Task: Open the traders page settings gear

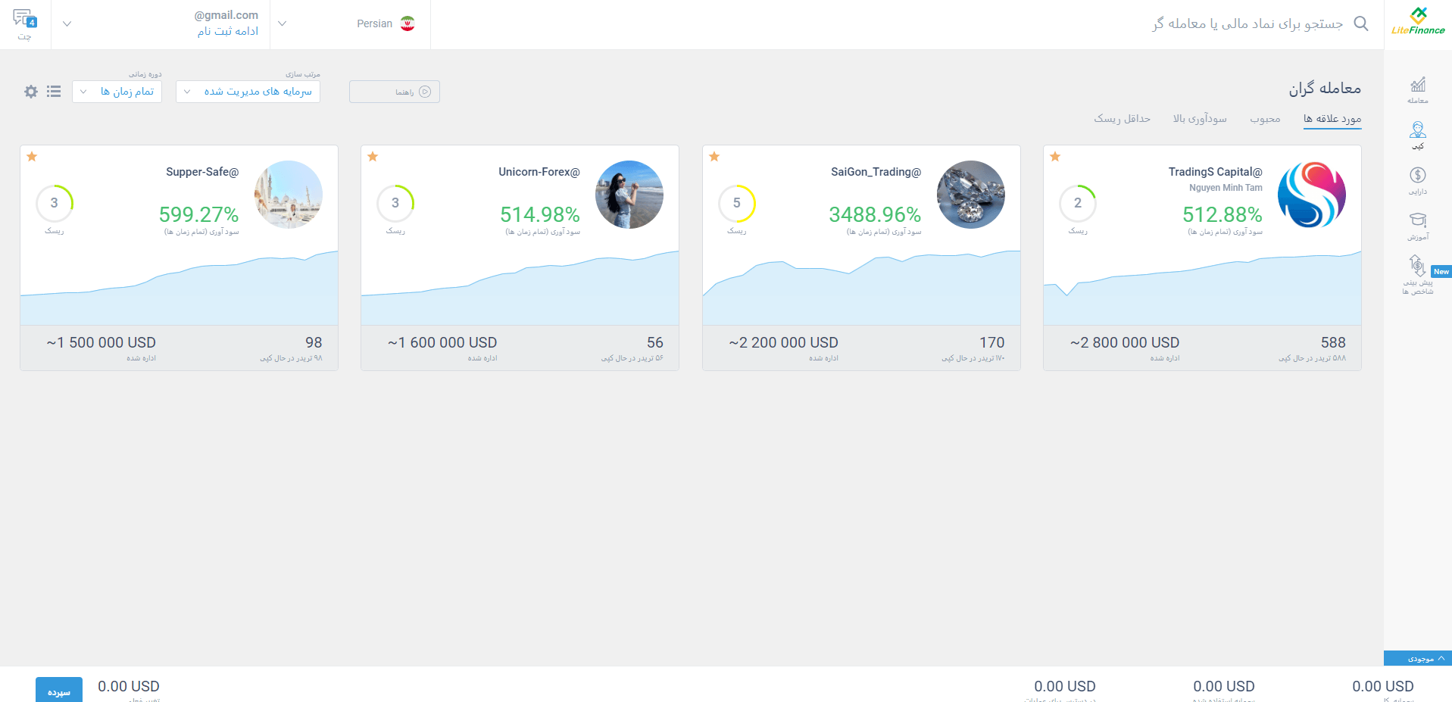Action: (31, 92)
